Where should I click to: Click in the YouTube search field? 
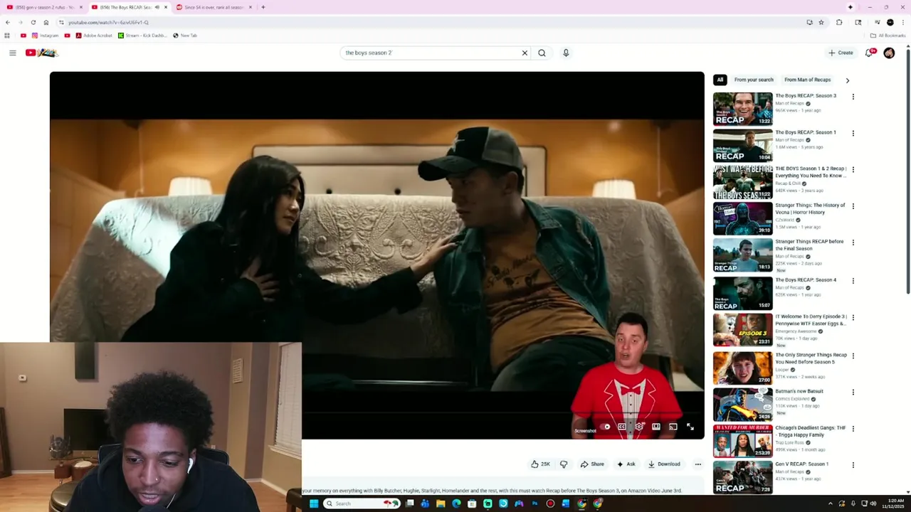click(431, 53)
